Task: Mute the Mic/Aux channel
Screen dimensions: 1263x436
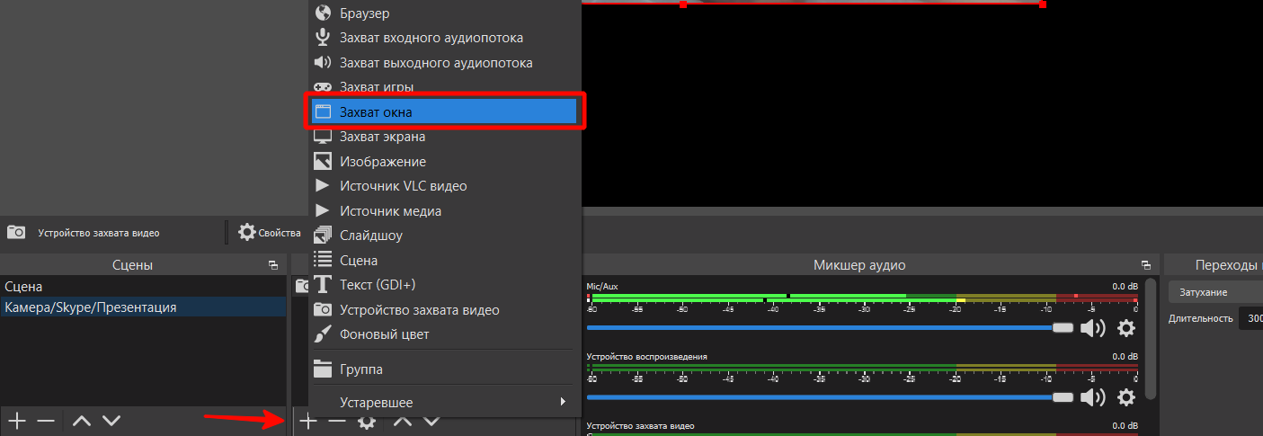Action: pos(1092,328)
